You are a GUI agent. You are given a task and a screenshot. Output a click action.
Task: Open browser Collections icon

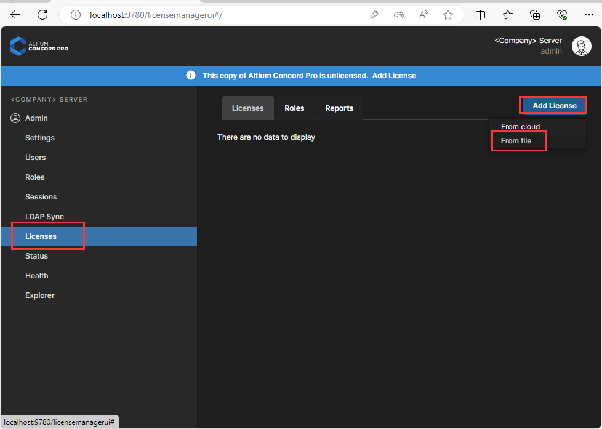coord(535,15)
